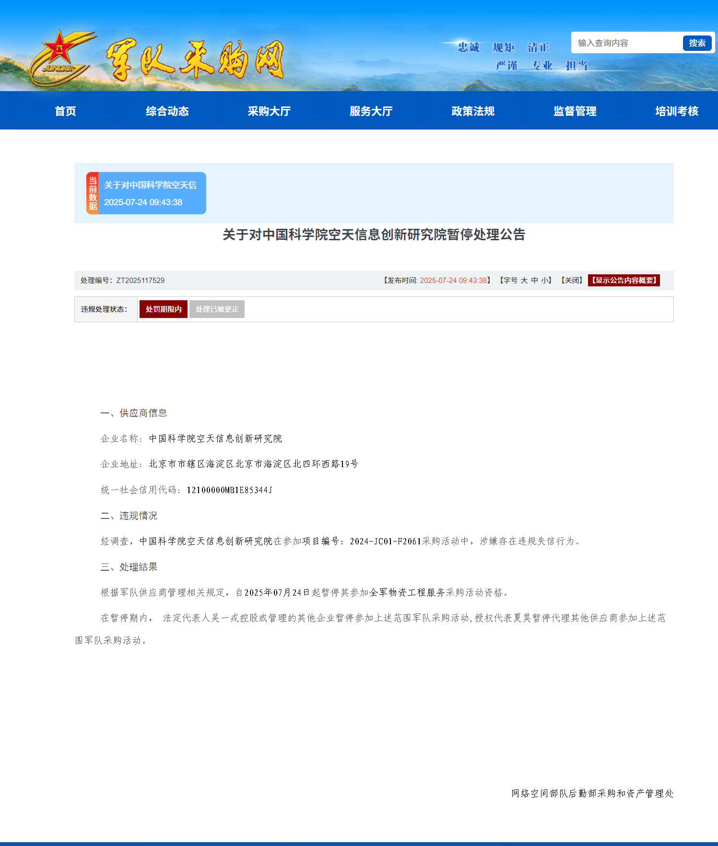Image resolution: width=718 pixels, height=846 pixels.
Task: Open the 首页 menu item
Action: point(65,111)
